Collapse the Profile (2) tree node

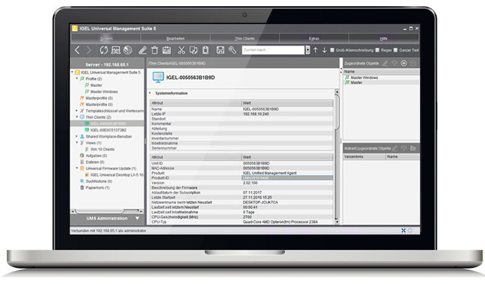(x=77, y=79)
